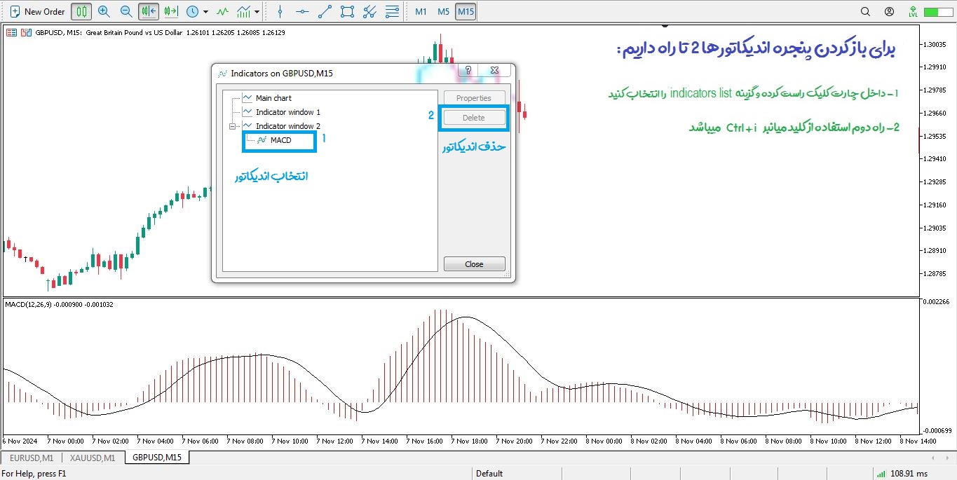The width and height of the screenshot is (957, 480).
Task: Click the GBPUSD, M15 chart title text
Action: pos(58,32)
